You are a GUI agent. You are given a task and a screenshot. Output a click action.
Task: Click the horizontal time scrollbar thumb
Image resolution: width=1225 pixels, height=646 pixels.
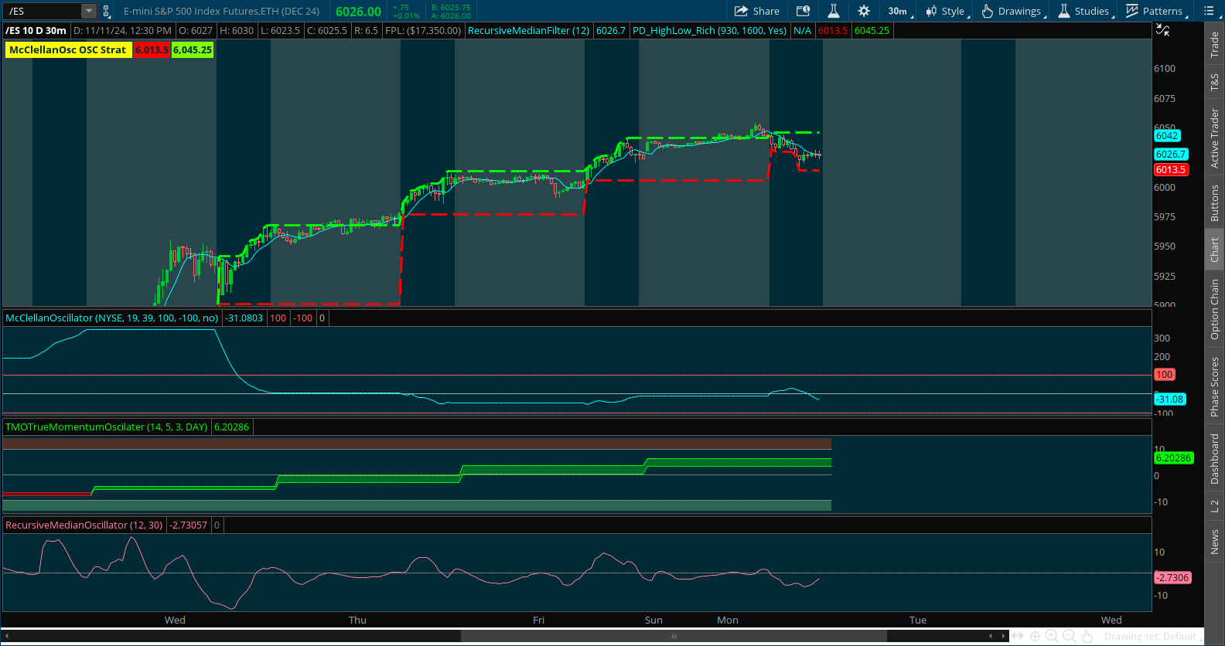click(674, 636)
